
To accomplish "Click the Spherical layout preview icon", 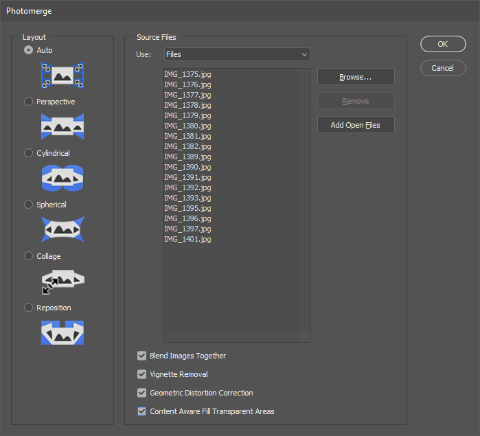I will pos(62,229).
